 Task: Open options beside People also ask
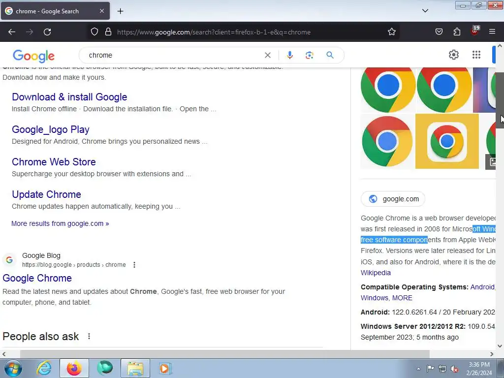89,336
